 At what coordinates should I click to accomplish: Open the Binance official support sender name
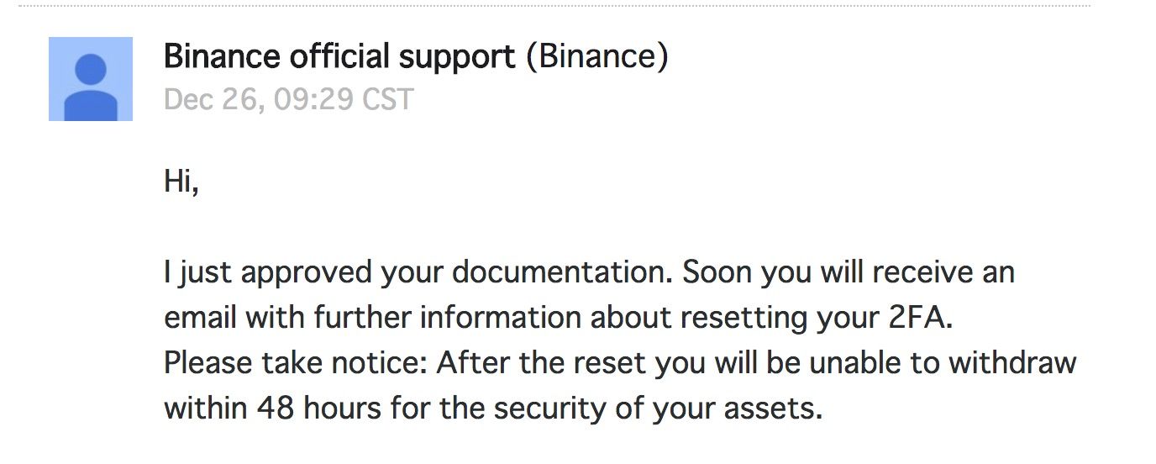coord(339,57)
